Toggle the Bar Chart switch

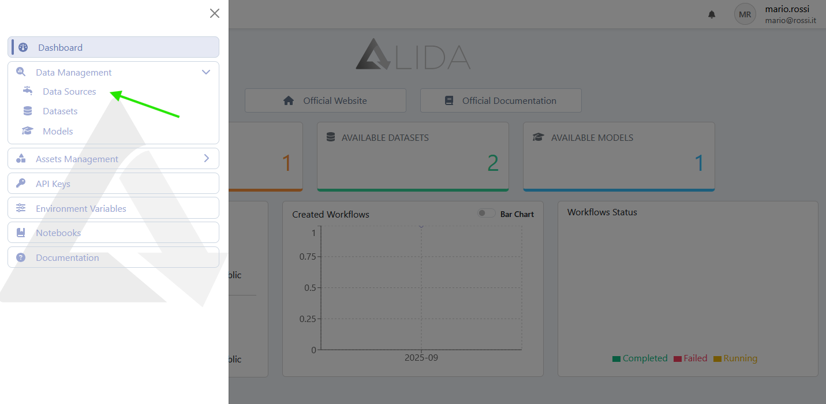pyautogui.click(x=486, y=214)
